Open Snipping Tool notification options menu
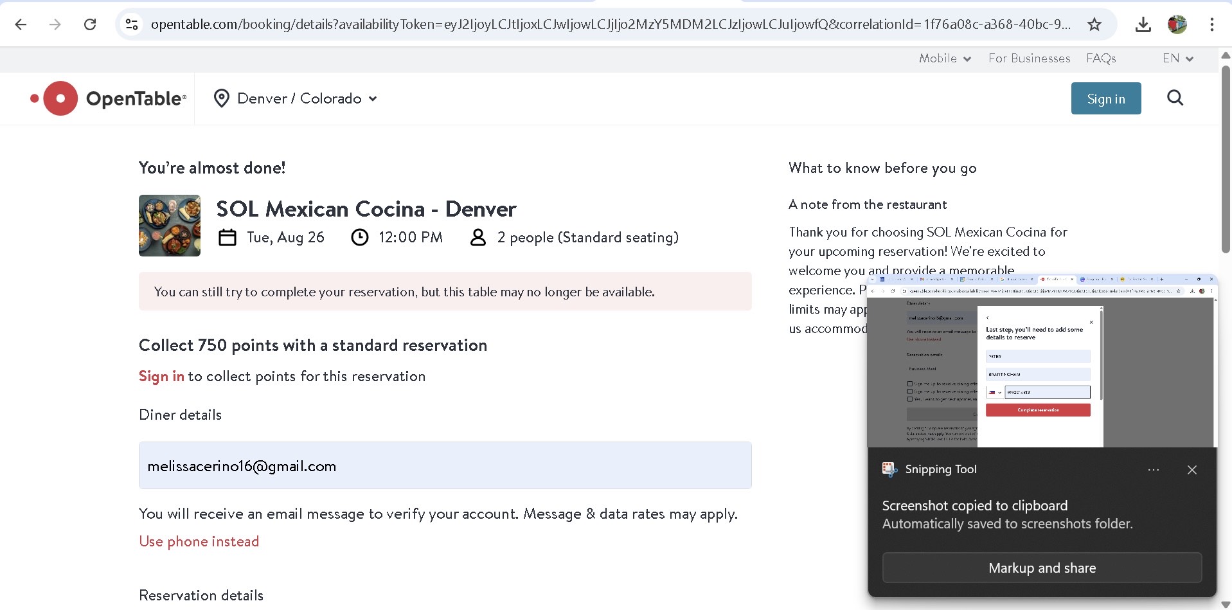 point(1154,470)
